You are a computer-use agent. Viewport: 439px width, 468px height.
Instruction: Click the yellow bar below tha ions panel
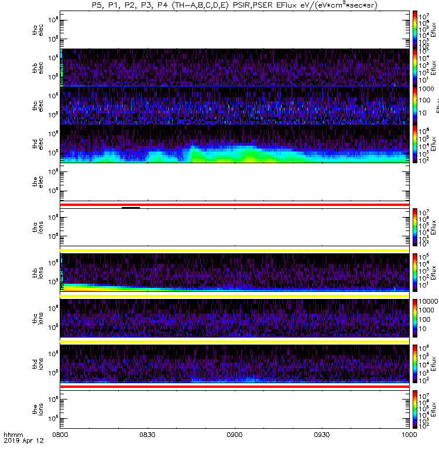click(235, 250)
